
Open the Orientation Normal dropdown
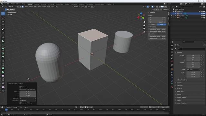(28, 101)
